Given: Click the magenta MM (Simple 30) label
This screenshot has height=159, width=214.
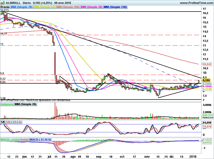Looking at the screenshot, I should 91,7.
